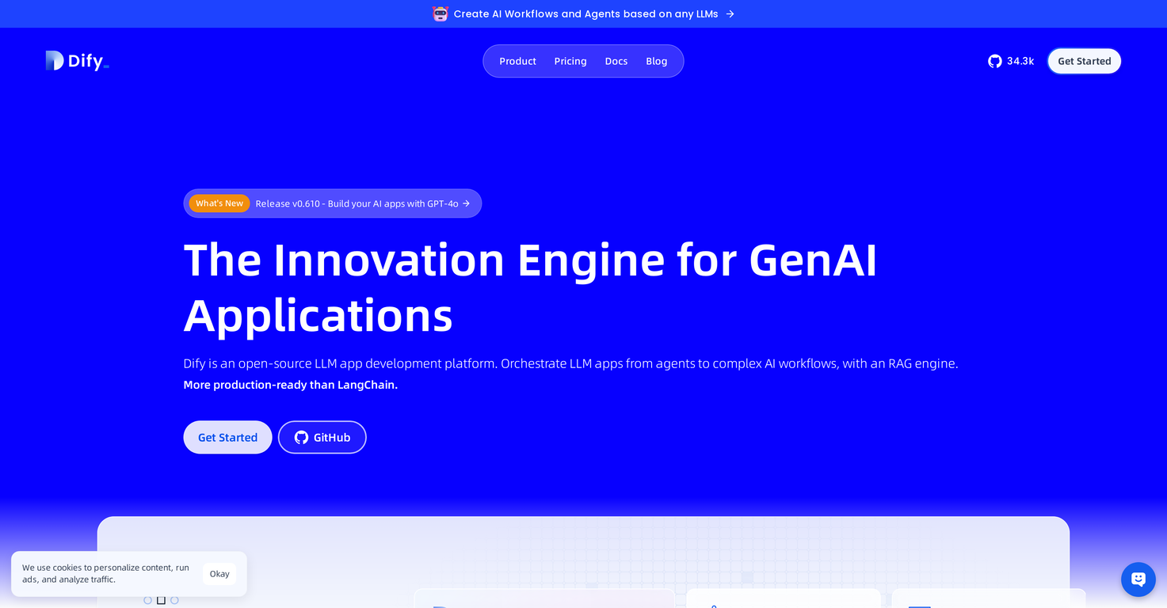Click the robot mascot icon in top banner

click(x=440, y=13)
